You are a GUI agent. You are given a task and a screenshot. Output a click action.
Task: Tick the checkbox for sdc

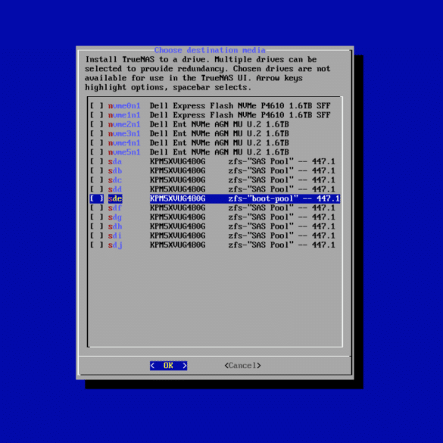coord(97,180)
